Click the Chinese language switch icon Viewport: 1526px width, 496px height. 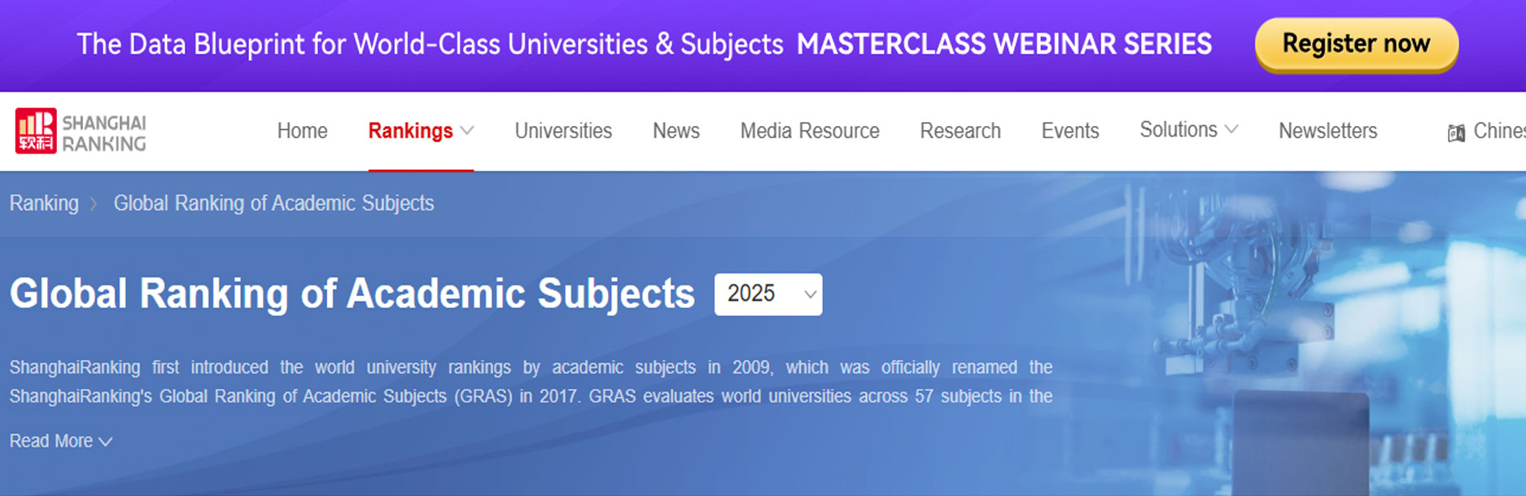coord(1456,133)
